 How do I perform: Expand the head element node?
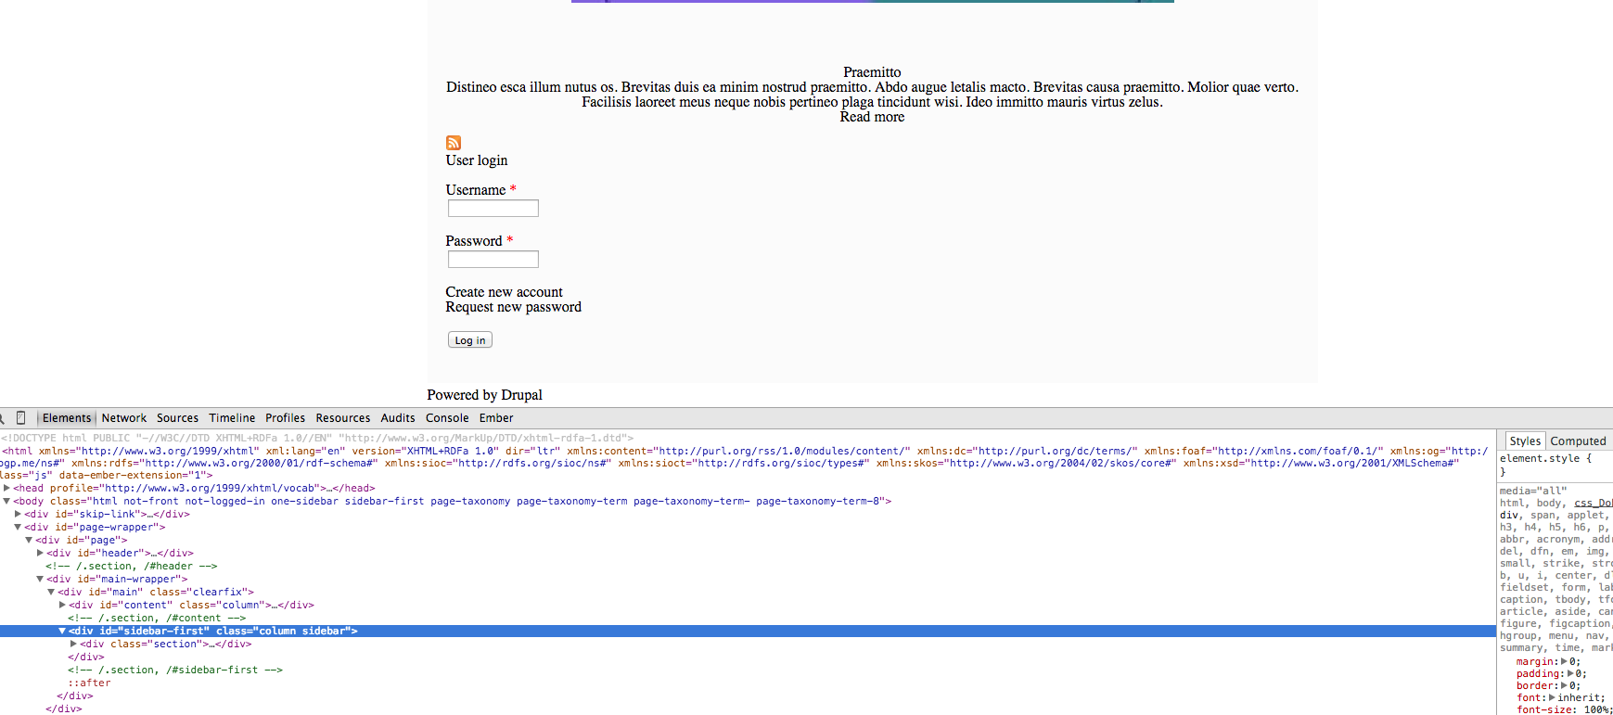(x=7, y=488)
